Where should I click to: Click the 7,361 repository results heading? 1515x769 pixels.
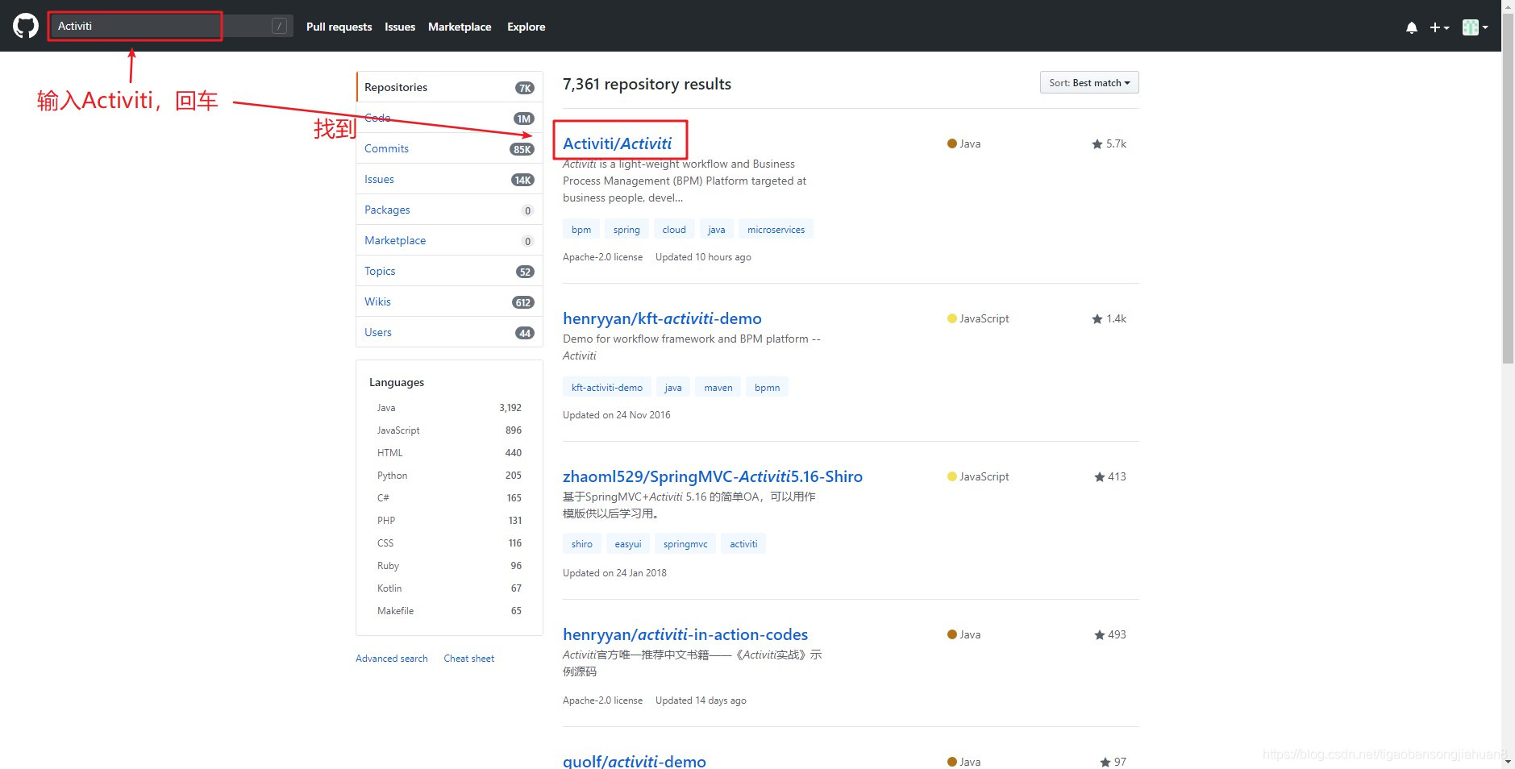point(647,84)
